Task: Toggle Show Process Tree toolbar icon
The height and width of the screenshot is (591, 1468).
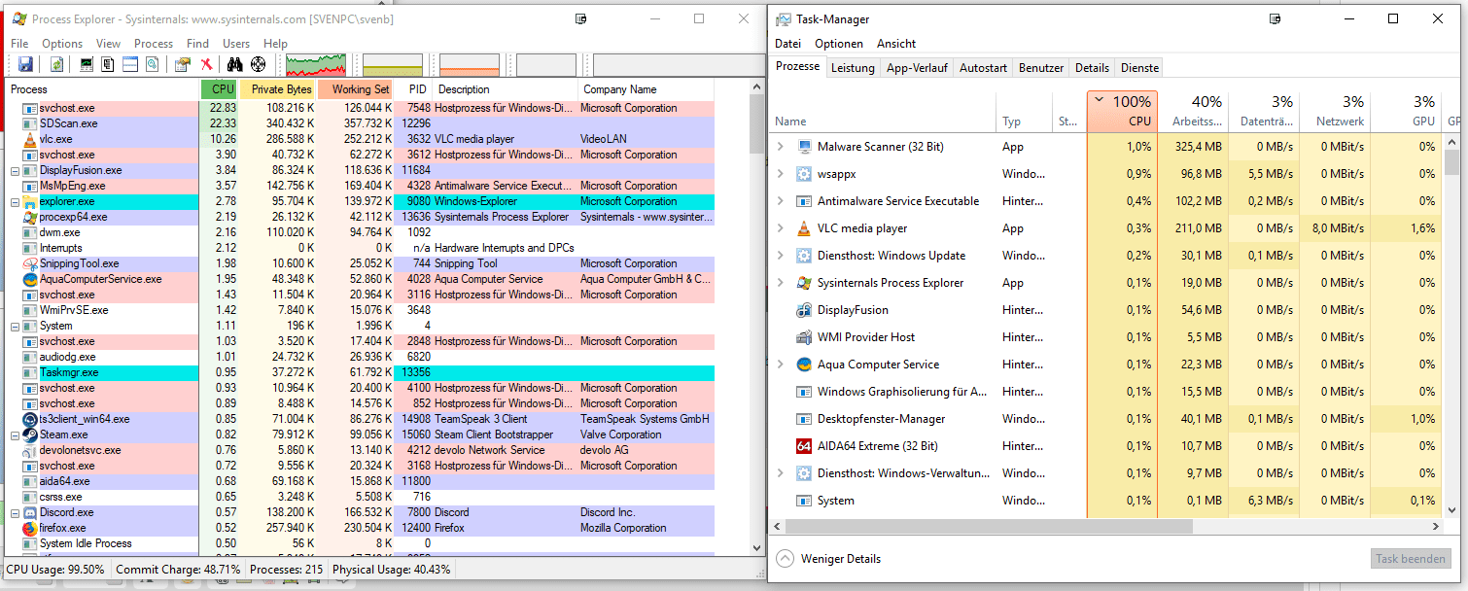Action: point(108,64)
